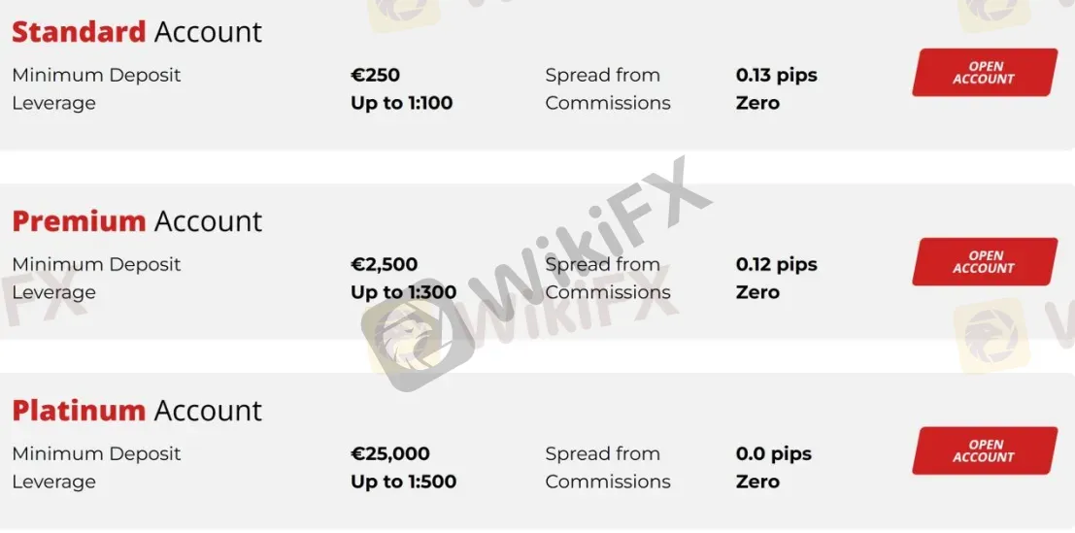Click the 0.0 pips spread value
The width and height of the screenshot is (1075, 533).
coord(773,453)
